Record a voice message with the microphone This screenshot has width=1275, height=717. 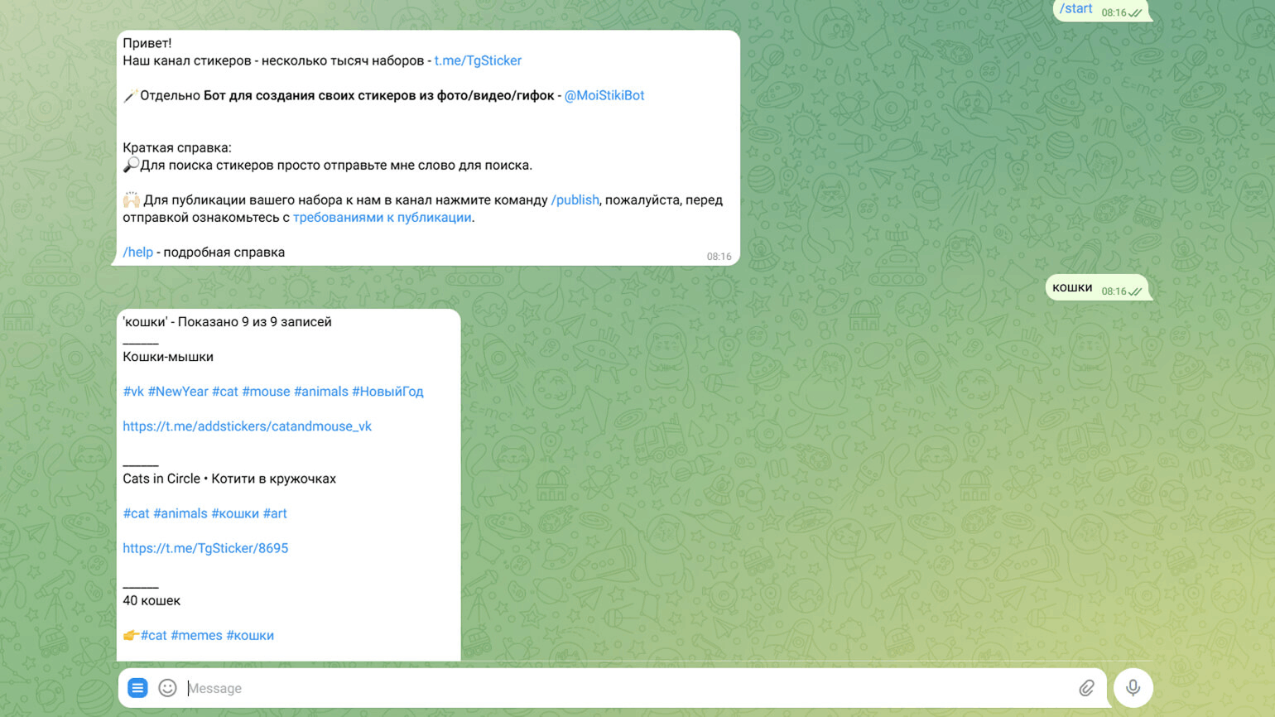(1133, 688)
